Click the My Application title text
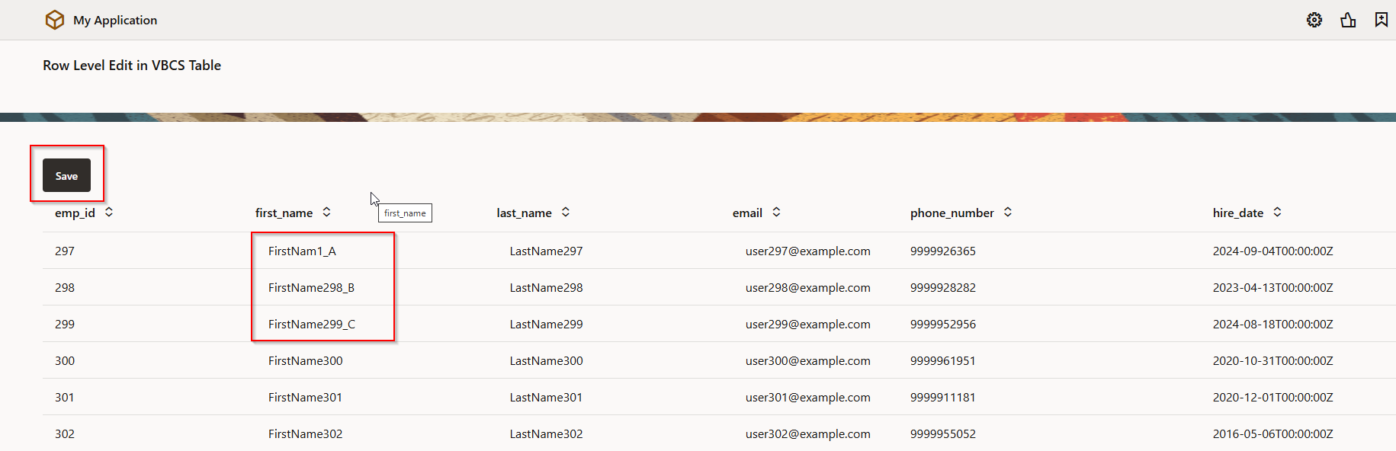 click(115, 21)
